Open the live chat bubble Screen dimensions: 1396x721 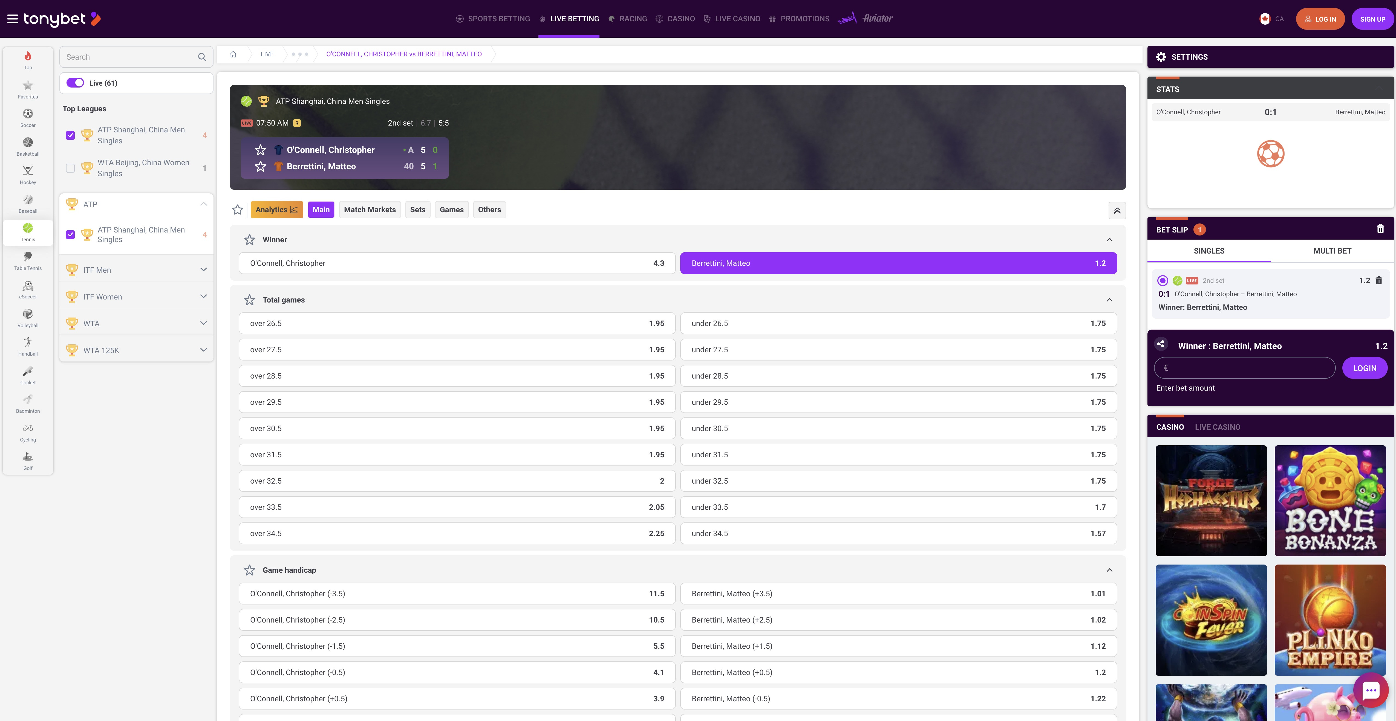(x=1371, y=690)
